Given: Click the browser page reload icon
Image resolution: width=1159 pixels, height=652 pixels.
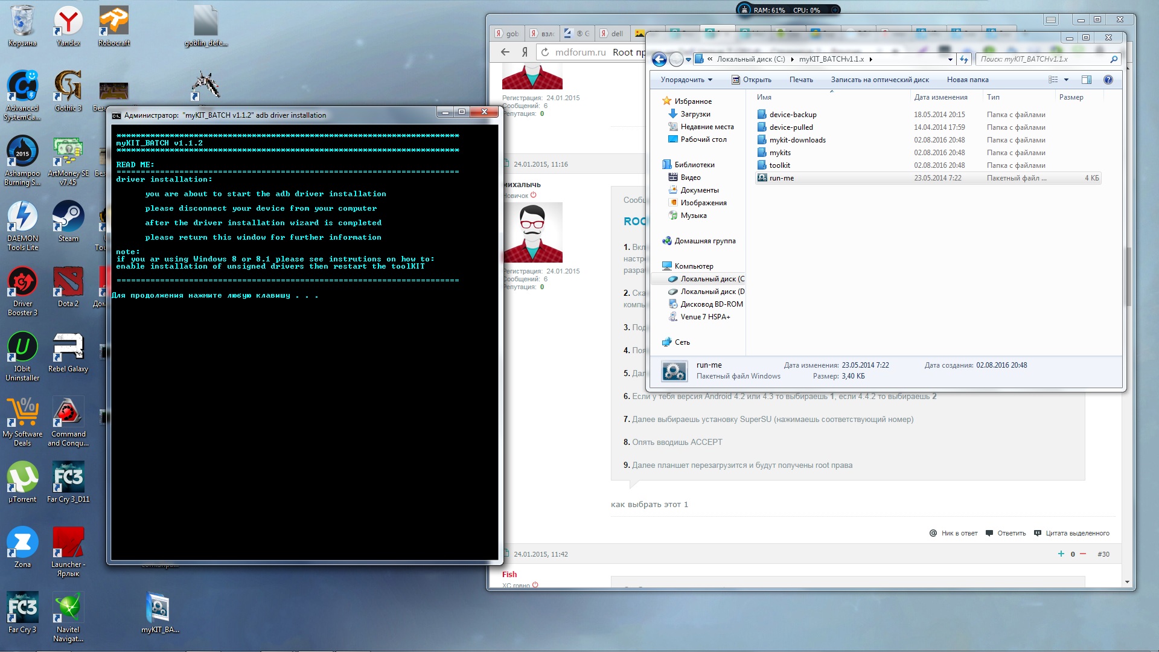Looking at the screenshot, I should point(545,53).
